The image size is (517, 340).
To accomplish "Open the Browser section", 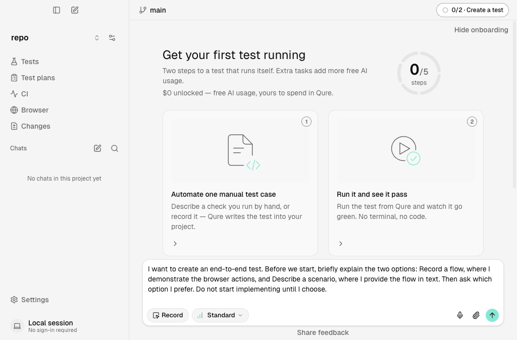I will (x=29, y=110).
